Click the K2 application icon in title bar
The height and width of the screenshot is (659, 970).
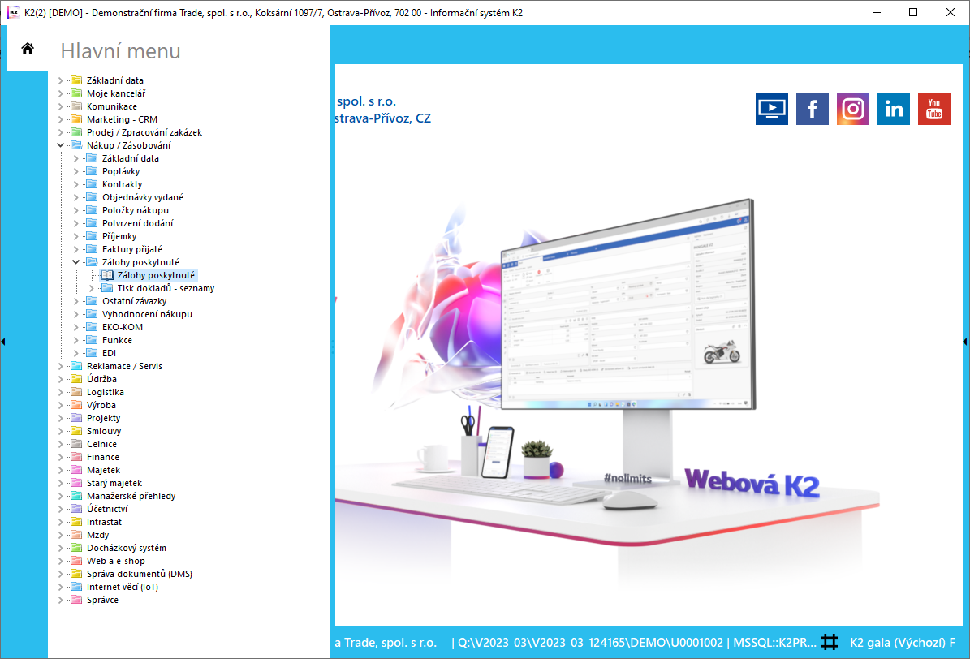[13, 12]
